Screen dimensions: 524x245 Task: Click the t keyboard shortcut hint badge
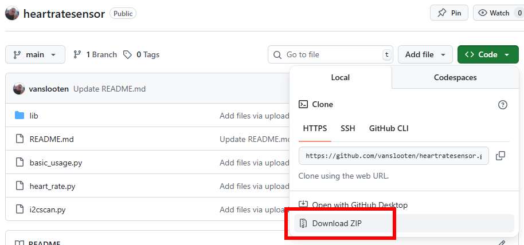coord(386,55)
